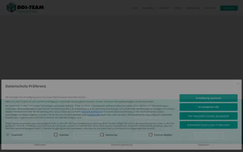The image size is (243, 152).
Task: Enable the Externe Medien checkbox
Action: (x=151, y=135)
